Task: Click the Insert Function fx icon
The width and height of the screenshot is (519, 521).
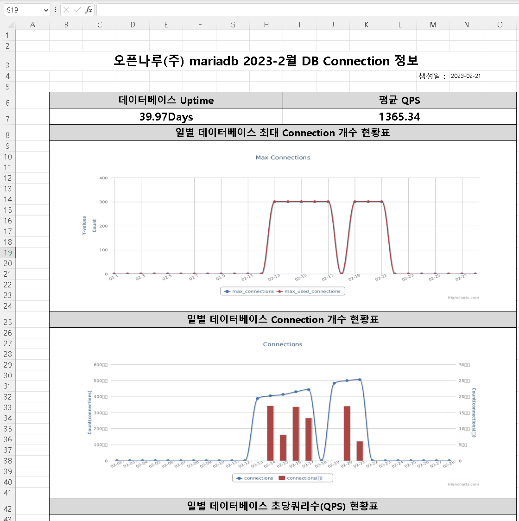Action: (x=89, y=10)
